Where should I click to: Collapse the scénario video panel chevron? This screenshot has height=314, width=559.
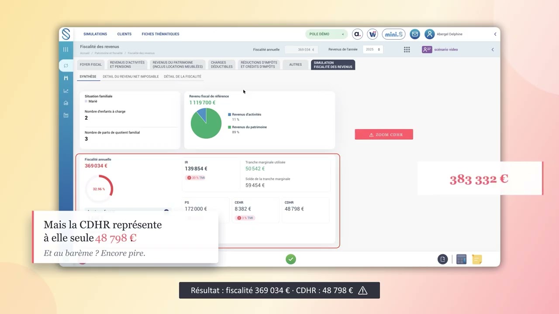point(493,50)
